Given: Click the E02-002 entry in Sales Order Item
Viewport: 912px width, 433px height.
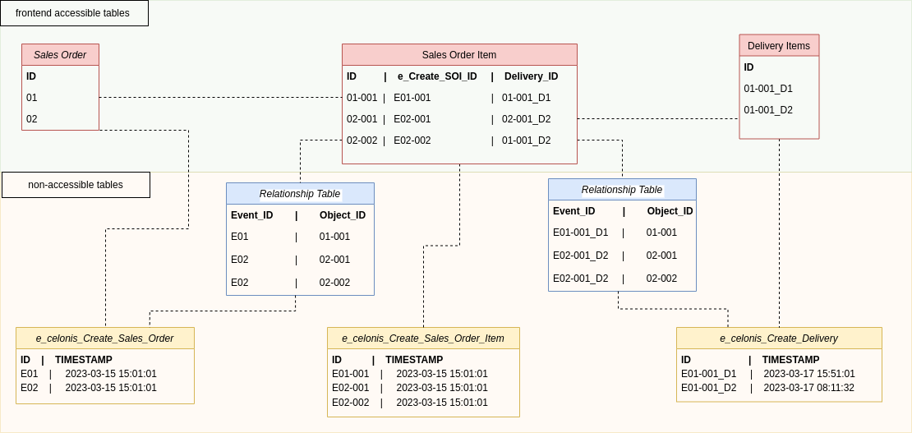Looking at the screenshot, I should tap(412, 140).
